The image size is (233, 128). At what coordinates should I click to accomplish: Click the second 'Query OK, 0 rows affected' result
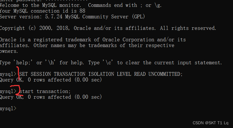[51, 97]
